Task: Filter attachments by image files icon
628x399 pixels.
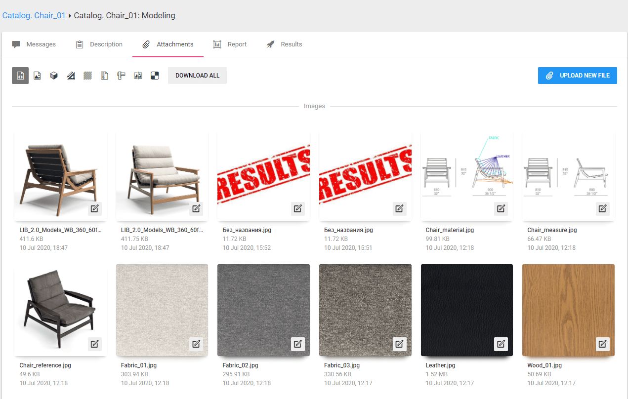Action: click(x=37, y=75)
